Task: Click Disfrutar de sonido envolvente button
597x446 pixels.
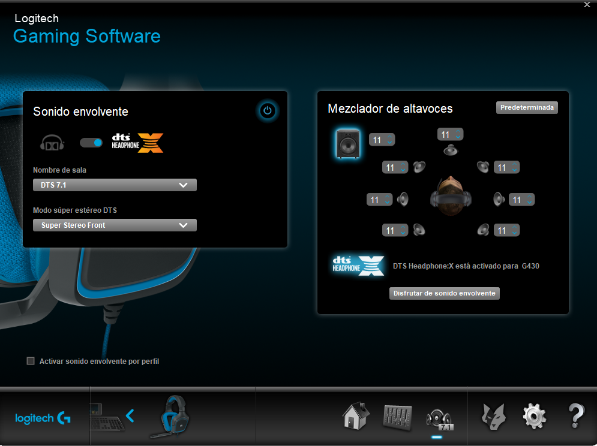Action: 445,293
